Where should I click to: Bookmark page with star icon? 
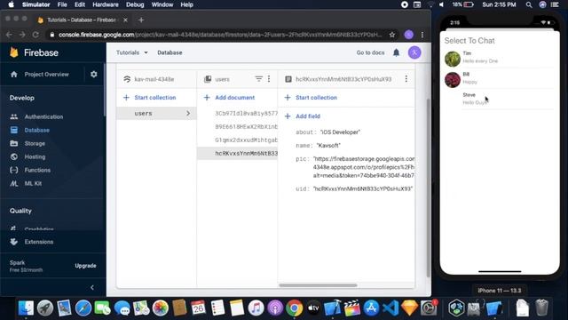392,35
